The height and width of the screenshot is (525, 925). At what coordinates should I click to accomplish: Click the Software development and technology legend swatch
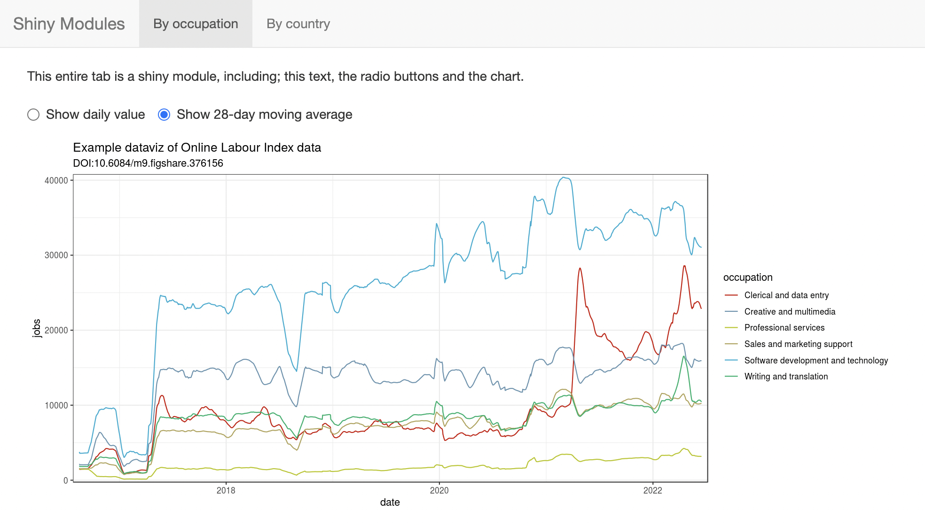click(731, 361)
